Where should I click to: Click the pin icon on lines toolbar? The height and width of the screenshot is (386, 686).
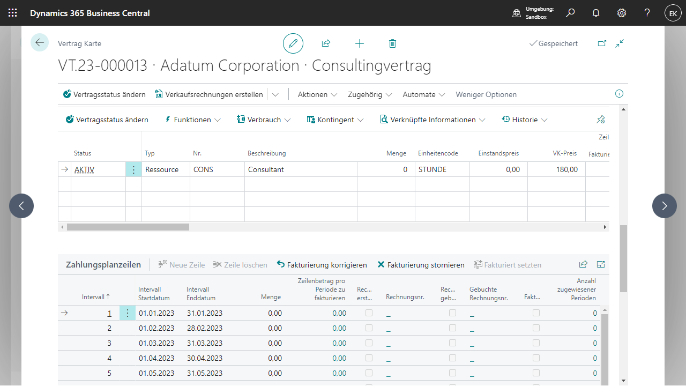coord(601,120)
